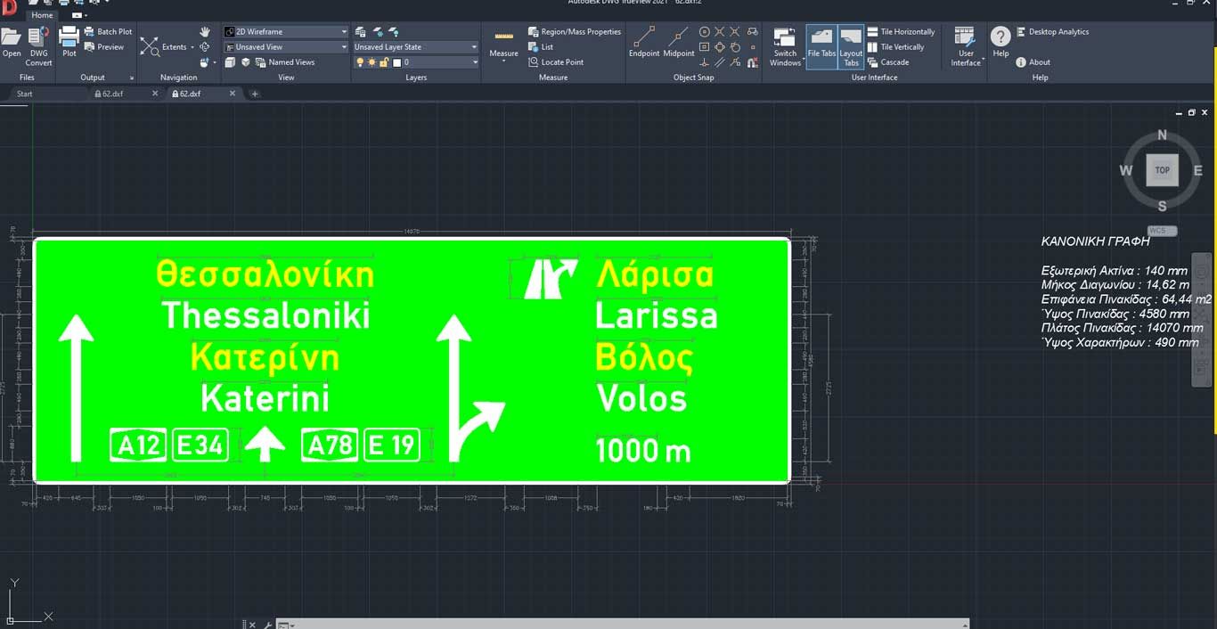Open the Unsaved View dropdown

point(285,47)
